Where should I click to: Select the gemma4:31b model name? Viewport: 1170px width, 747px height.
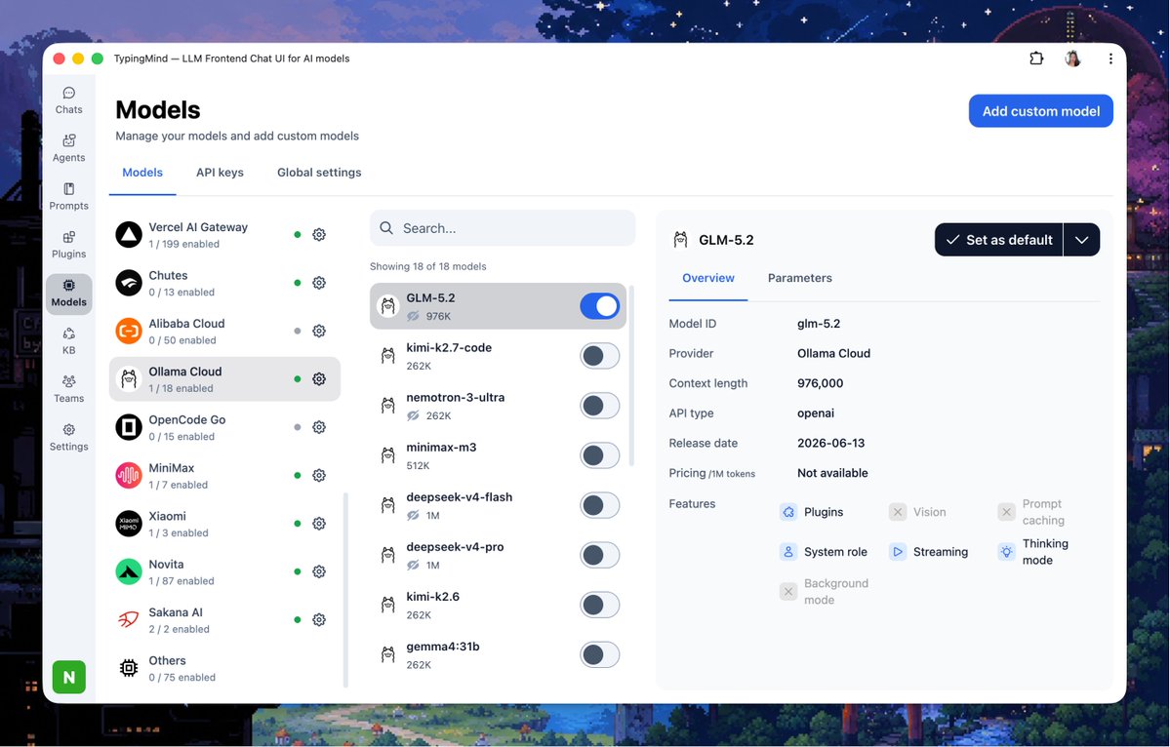442,647
